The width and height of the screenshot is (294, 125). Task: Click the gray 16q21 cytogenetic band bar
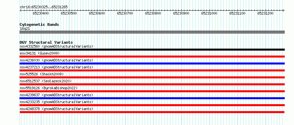click(152, 32)
